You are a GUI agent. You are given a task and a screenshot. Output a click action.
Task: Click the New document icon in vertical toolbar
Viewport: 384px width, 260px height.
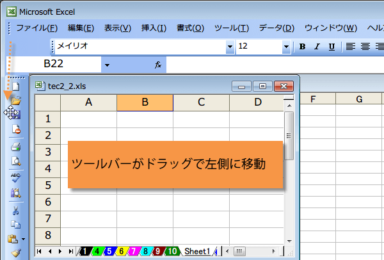point(15,86)
